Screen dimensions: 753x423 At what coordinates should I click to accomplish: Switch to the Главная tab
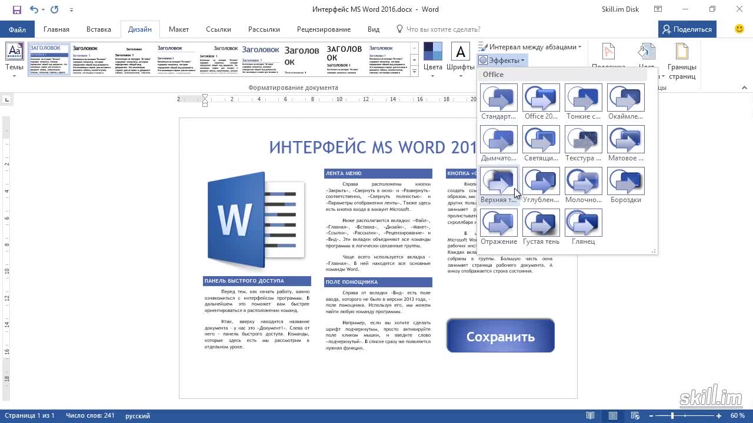(56, 29)
